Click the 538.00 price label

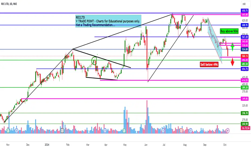pyautogui.click(x=245, y=45)
